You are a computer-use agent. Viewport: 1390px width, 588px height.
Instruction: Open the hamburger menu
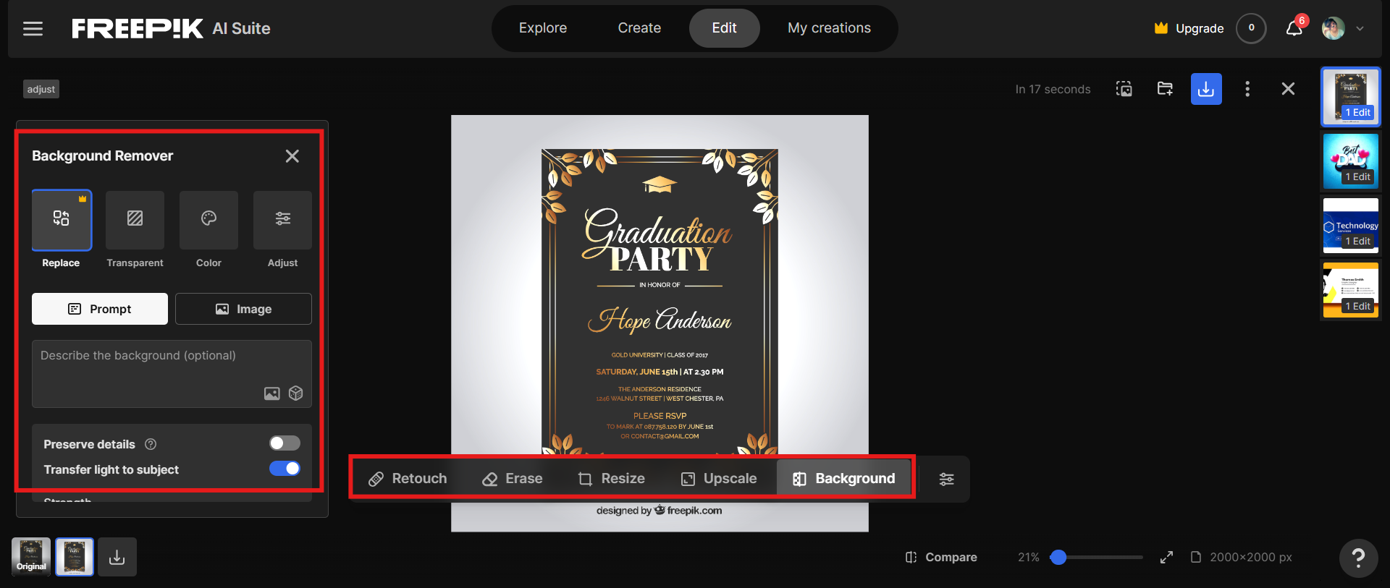pyautogui.click(x=33, y=28)
